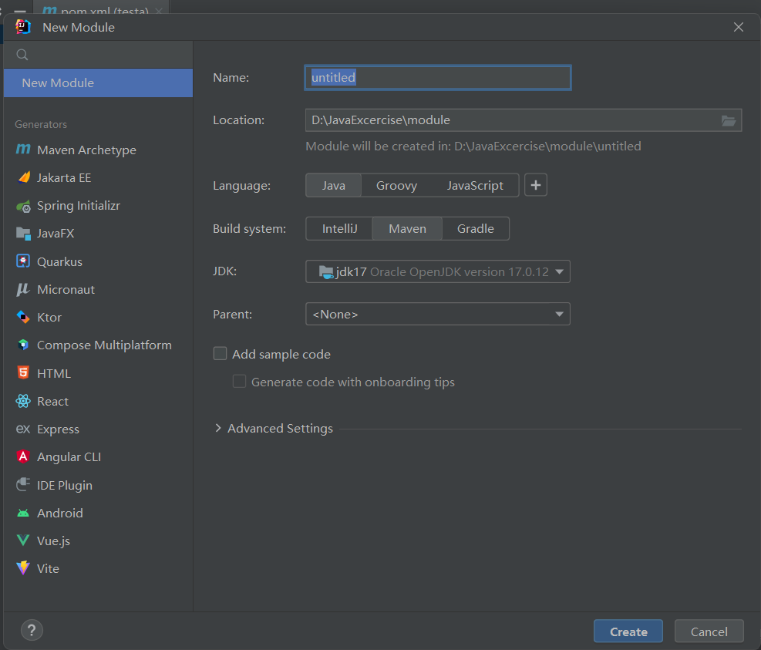Select the Android generator icon

point(23,513)
